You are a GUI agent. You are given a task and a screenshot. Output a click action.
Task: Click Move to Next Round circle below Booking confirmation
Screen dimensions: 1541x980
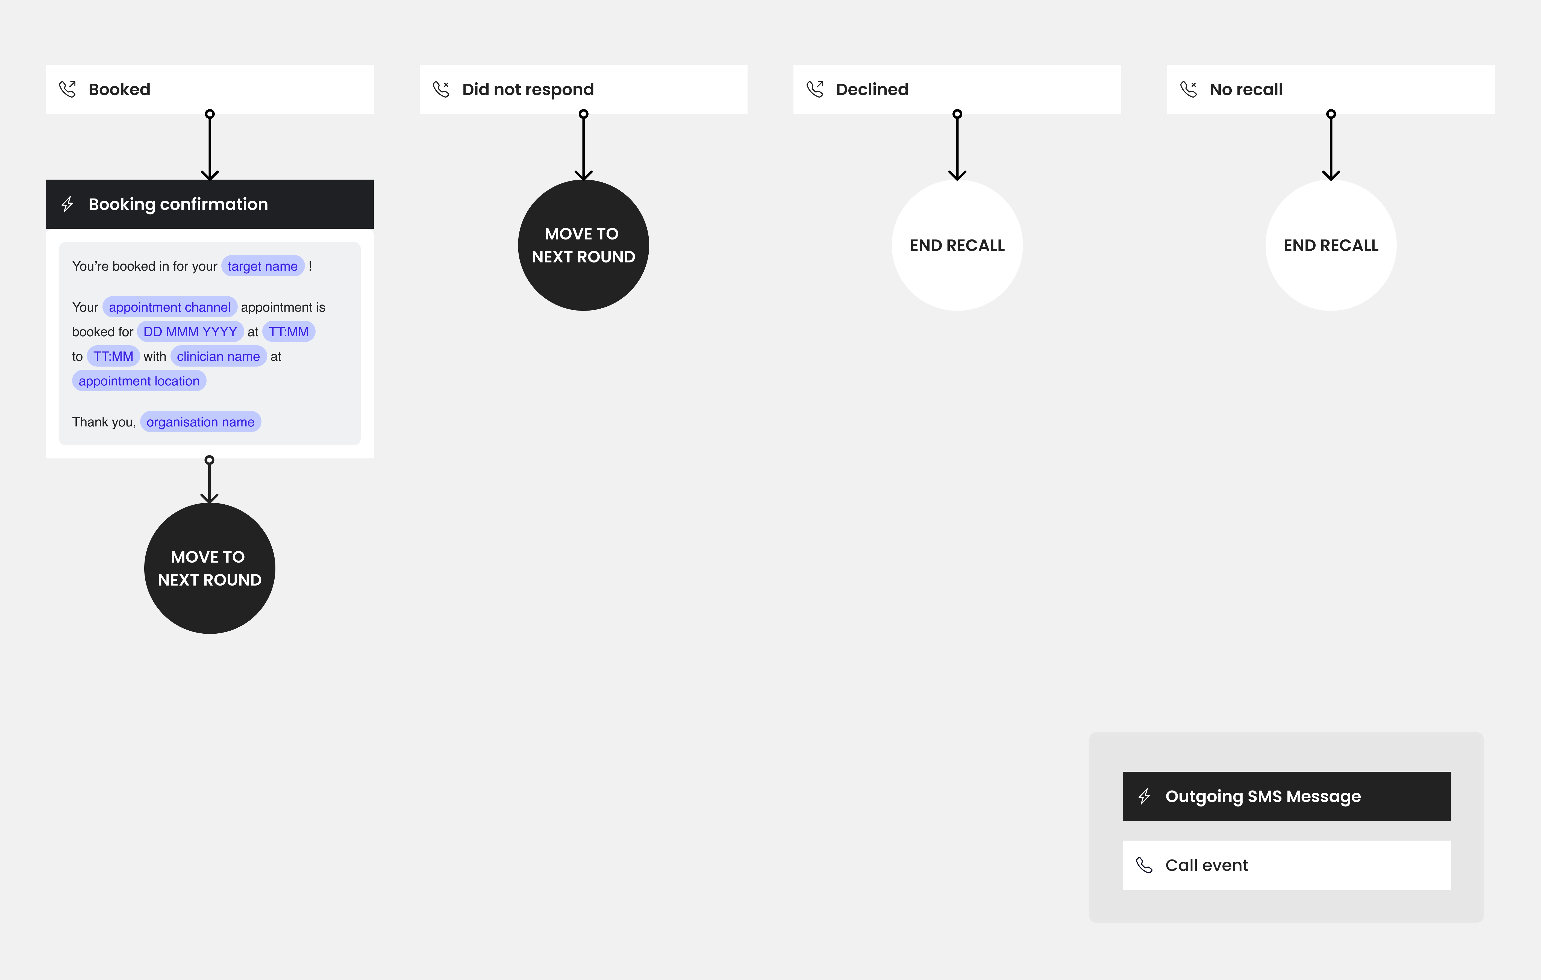tap(210, 568)
